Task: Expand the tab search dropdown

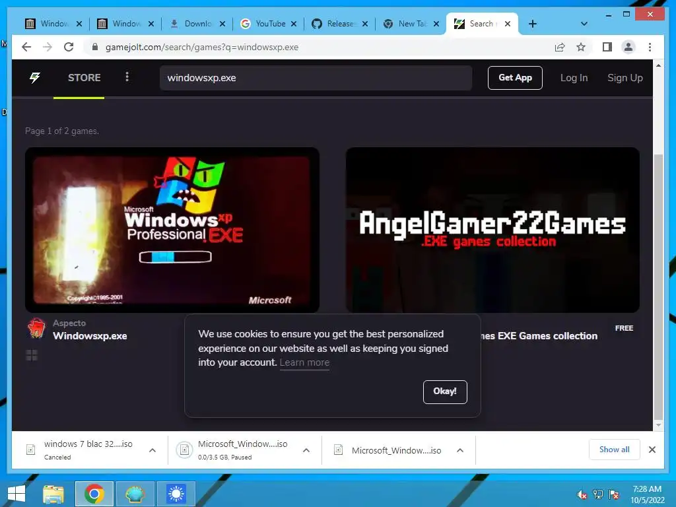Action: [x=584, y=24]
